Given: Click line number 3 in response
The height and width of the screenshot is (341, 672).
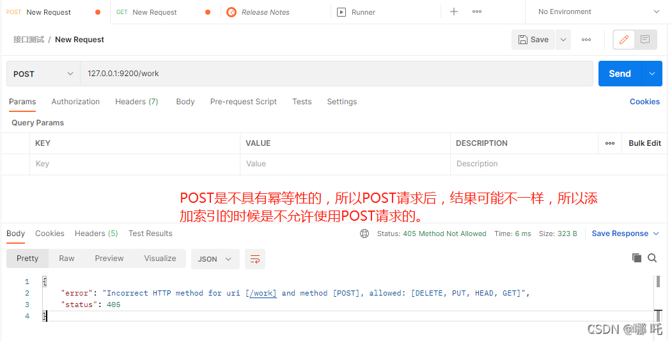Looking at the screenshot, I should 27,305.
